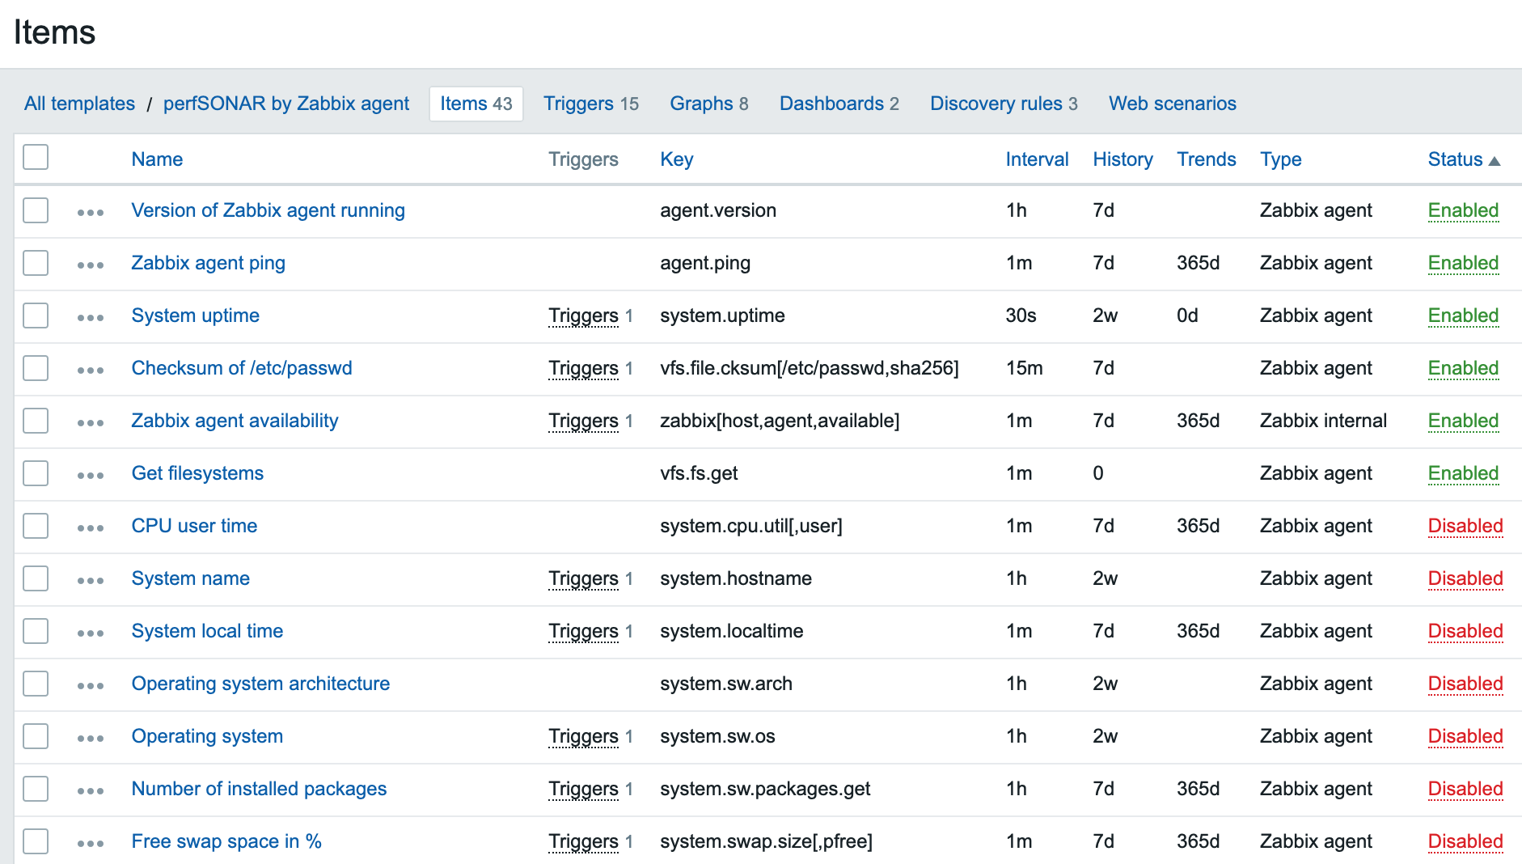Select checkbox for CPU user time
The image size is (1522, 864).
tap(36, 526)
